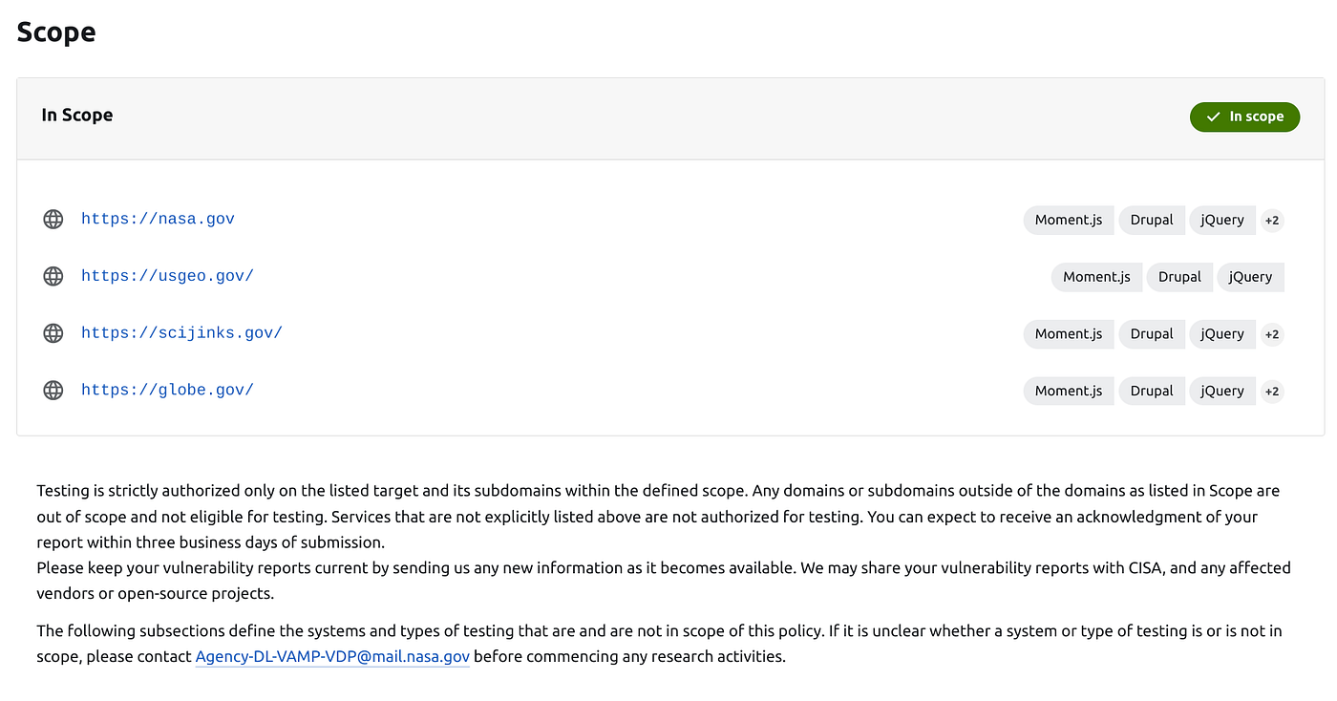Click the Drupal tag on usgeo.gov row
The width and height of the screenshot is (1337, 701).
(x=1179, y=277)
